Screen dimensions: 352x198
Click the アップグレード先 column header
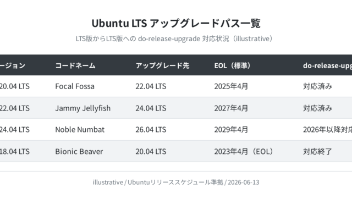pyautogui.click(x=162, y=65)
